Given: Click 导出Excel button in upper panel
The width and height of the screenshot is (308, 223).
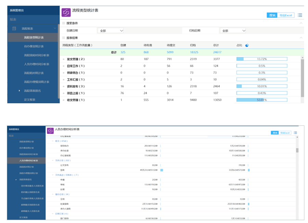Looking at the screenshot, I should (x=286, y=15).
